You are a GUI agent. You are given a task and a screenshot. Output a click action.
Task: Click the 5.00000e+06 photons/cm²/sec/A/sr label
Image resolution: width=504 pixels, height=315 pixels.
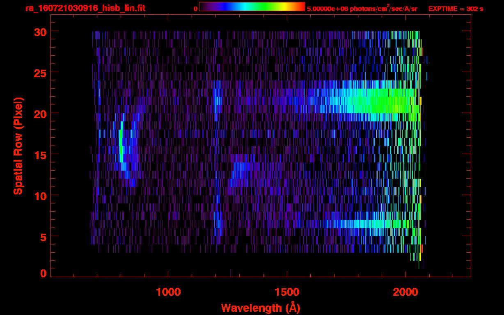[x=362, y=9]
